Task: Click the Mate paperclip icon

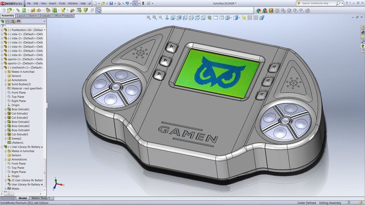Action: 18,10
